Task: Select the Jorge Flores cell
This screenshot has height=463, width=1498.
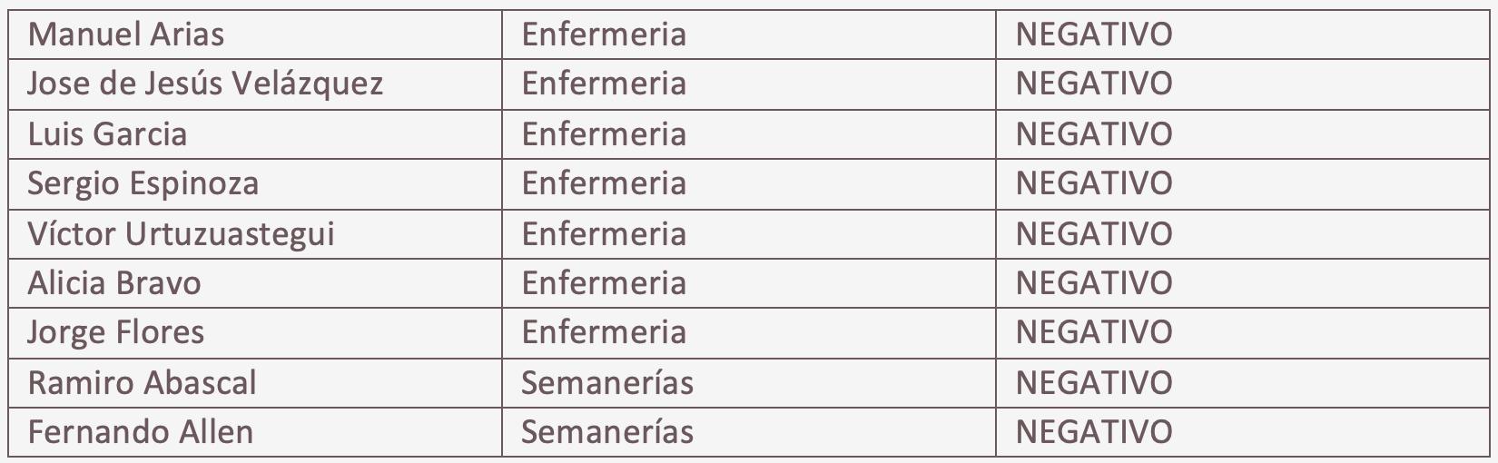Action: pyautogui.click(x=116, y=332)
